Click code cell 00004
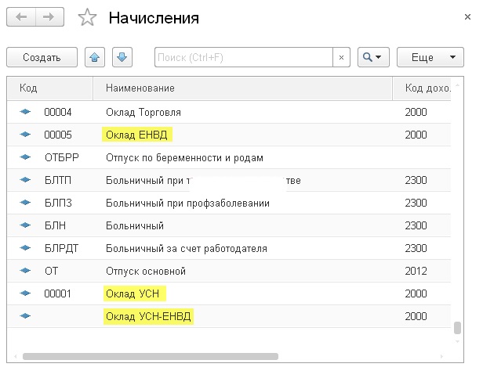 [58, 112]
